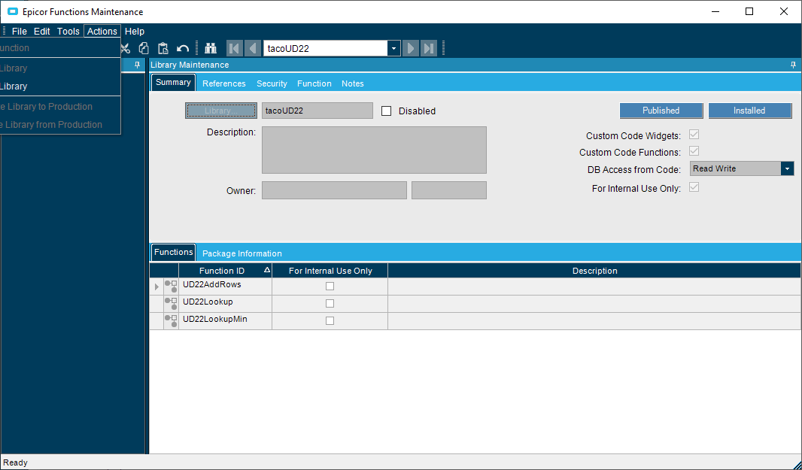This screenshot has height=470, width=802.
Task: Select the UD22AddRows function row
Action: pyautogui.click(x=475, y=287)
